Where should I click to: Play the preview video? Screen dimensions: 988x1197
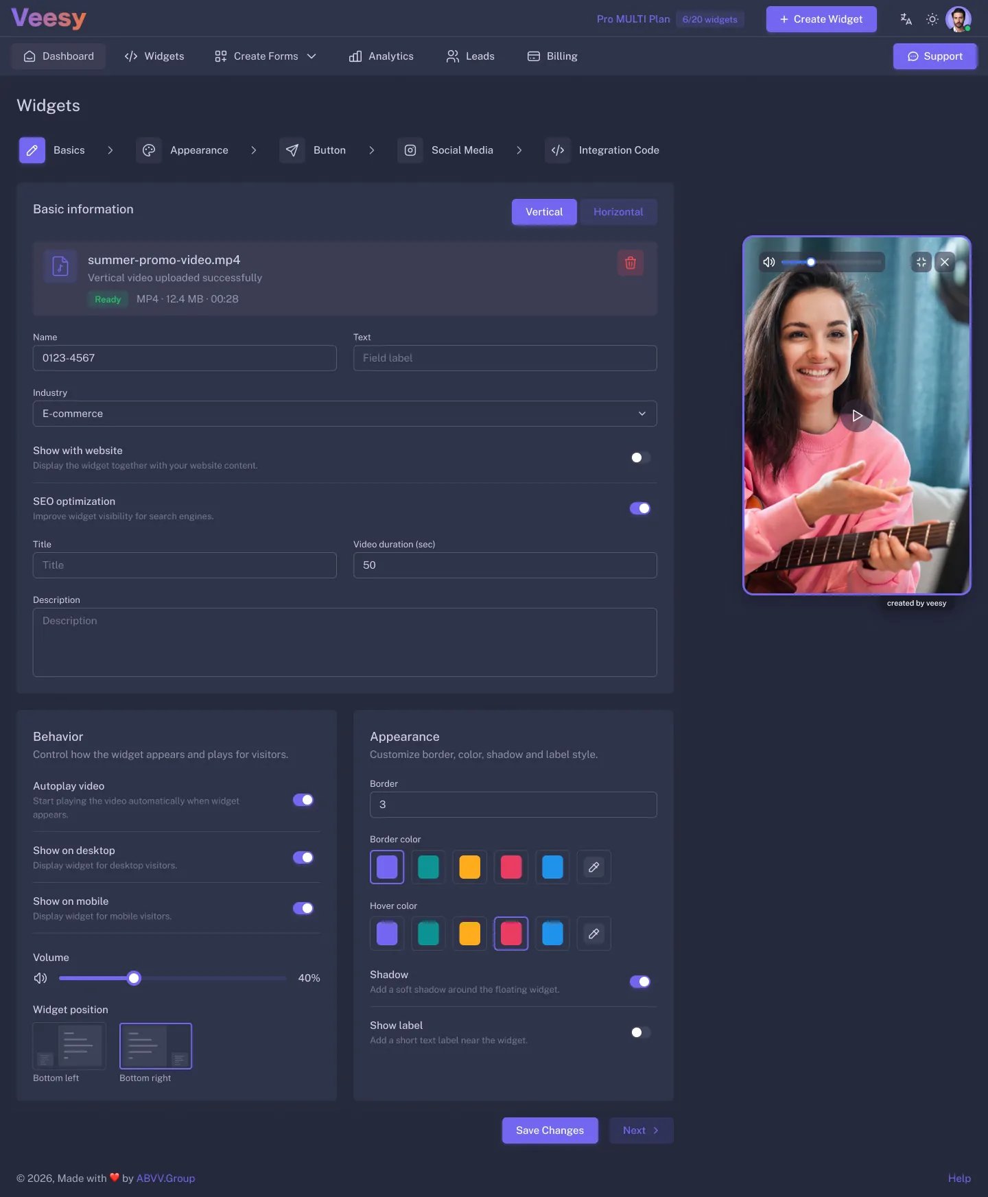(x=857, y=416)
